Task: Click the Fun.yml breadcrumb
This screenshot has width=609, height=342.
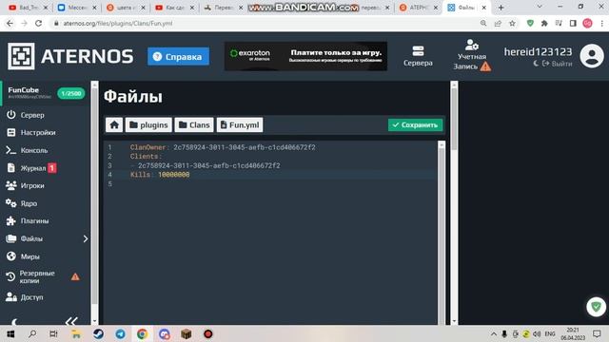Action: [240, 124]
